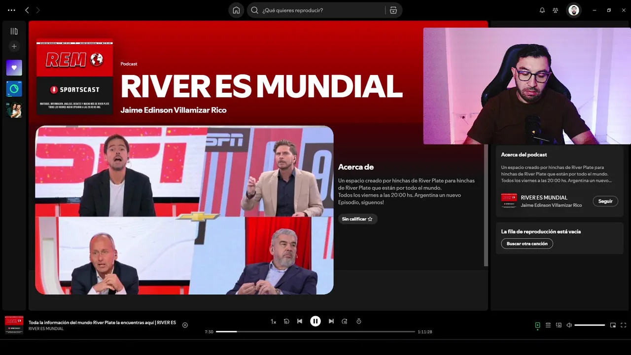
Task: Open the miniplayer icon
Action: 613,325
